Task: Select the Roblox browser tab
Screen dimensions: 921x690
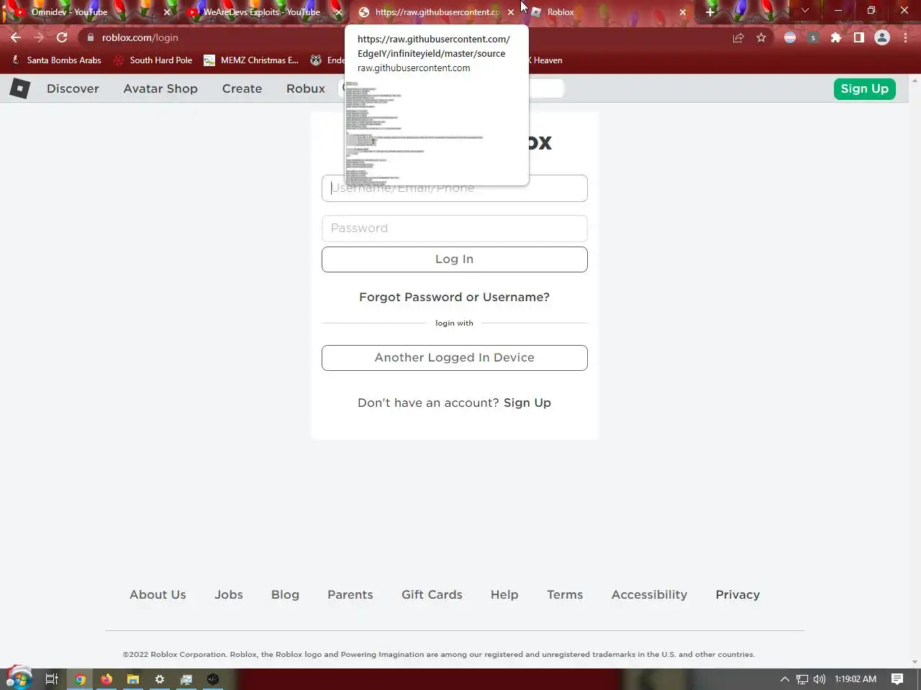Action: pyautogui.click(x=608, y=12)
